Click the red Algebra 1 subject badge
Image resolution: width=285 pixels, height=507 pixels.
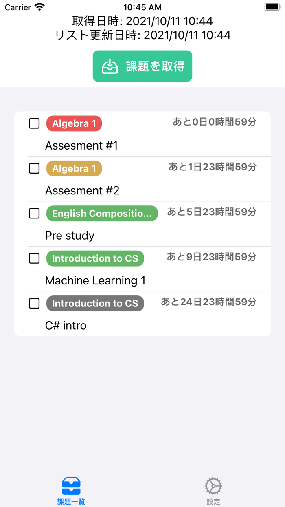[x=74, y=123]
